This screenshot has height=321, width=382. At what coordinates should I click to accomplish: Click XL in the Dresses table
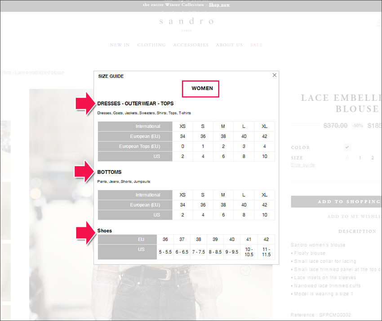pos(264,127)
